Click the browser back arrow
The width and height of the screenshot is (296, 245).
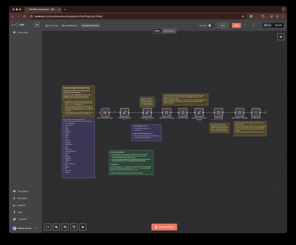13,16
